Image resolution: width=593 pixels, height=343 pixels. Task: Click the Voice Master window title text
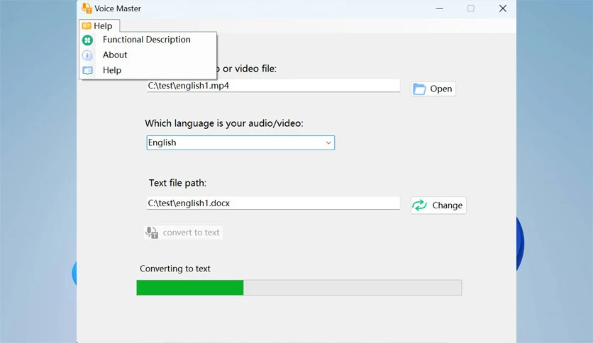tap(118, 9)
